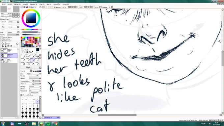Switch to dailydense.sai document tab
Image resolution: width=224 pixels, height=126 pixels.
[x=51, y=117]
